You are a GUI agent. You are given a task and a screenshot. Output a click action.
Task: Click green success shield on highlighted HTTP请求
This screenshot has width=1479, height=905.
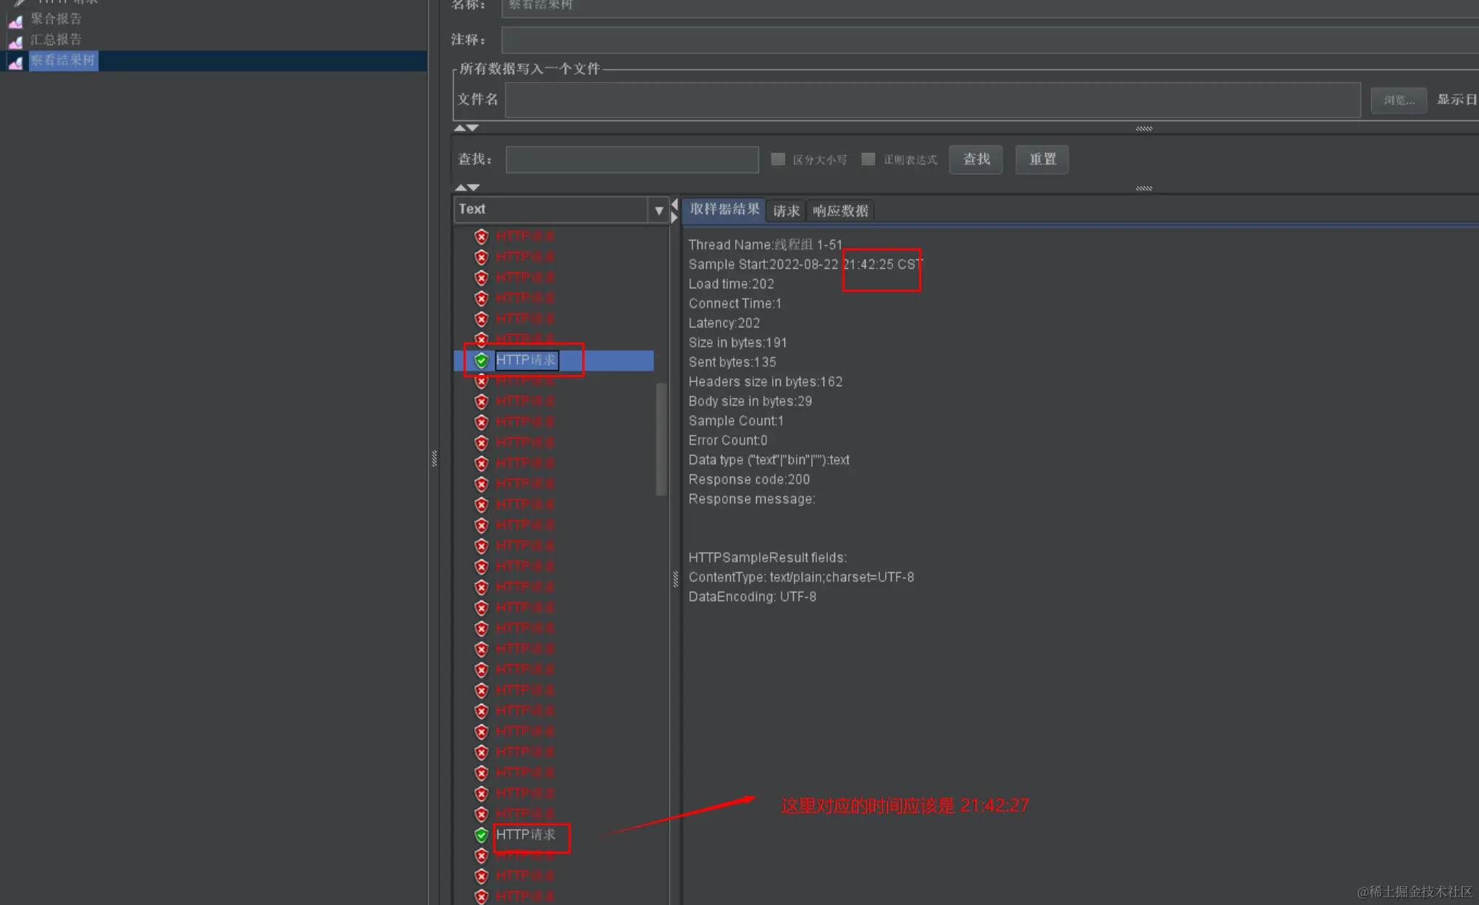[x=481, y=361]
